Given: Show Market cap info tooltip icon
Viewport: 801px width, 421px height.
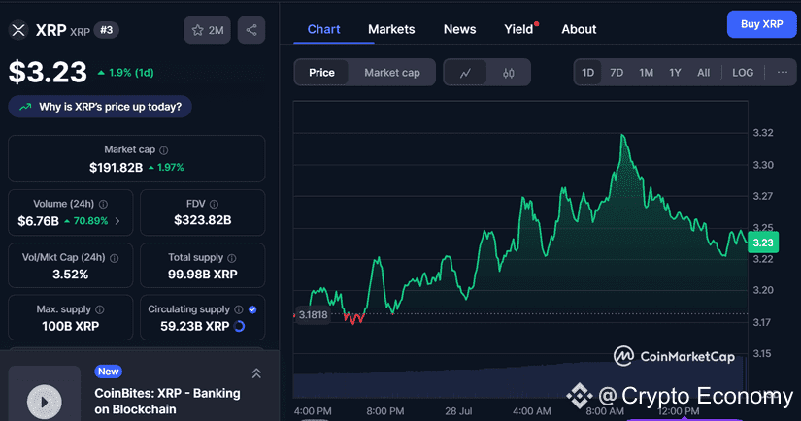Looking at the screenshot, I should point(163,150).
